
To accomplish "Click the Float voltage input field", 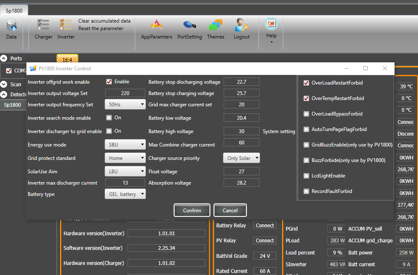I will click(x=241, y=172).
